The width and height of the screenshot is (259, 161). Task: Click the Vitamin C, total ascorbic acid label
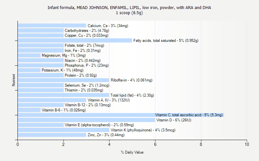pos(189,115)
